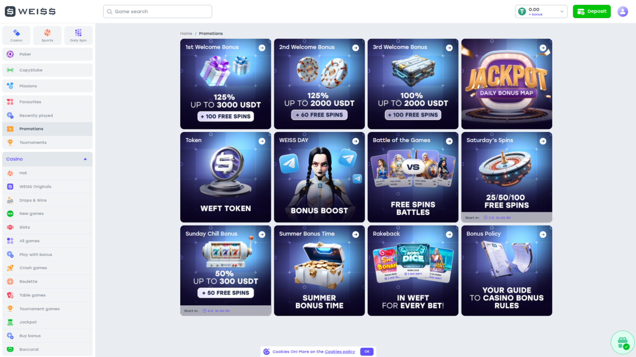
Task: Open the CopyStake menu item
Action: (x=47, y=70)
